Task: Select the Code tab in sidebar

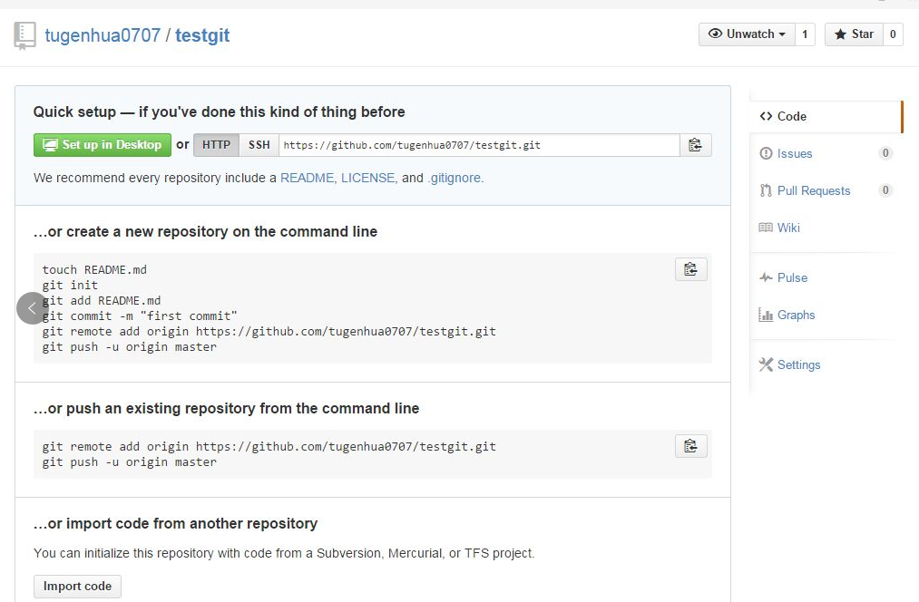Action: pos(791,116)
